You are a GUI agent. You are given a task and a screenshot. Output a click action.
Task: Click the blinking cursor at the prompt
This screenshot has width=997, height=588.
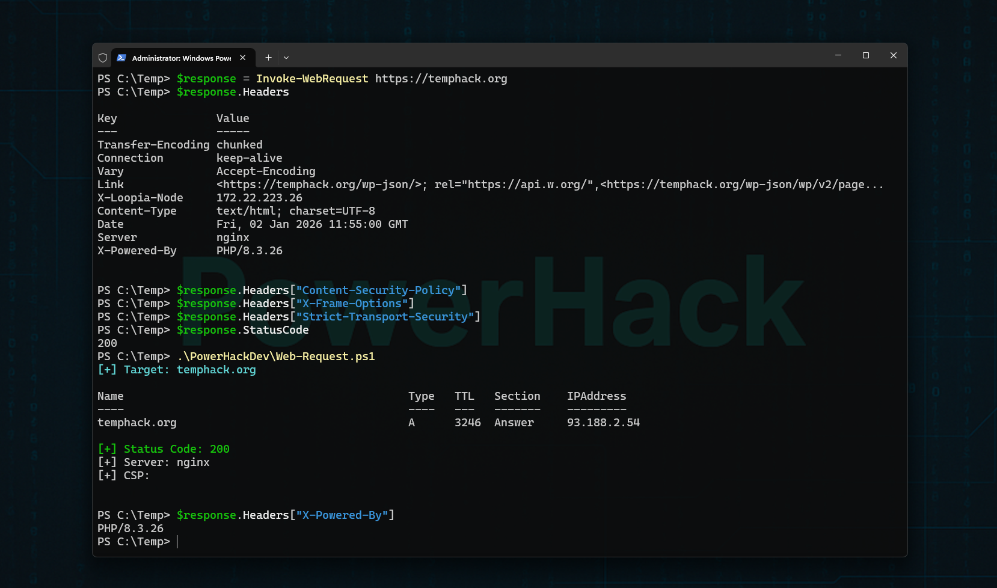[177, 541]
